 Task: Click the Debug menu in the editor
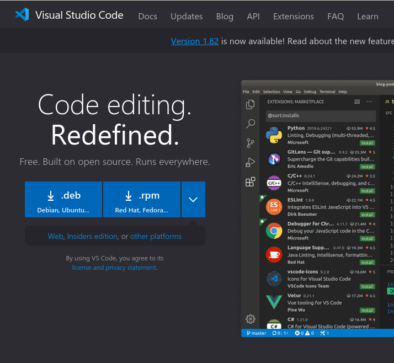[x=310, y=92]
